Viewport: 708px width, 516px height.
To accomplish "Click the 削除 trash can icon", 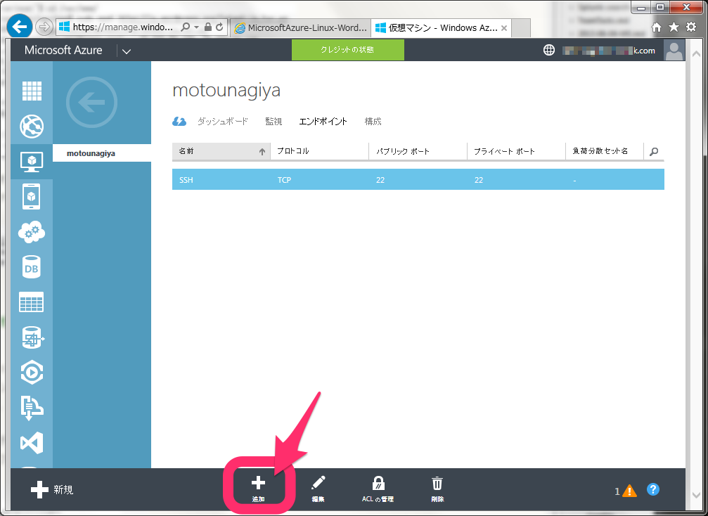I will click(x=437, y=483).
